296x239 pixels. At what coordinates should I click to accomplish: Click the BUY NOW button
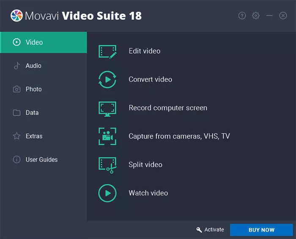261,230
